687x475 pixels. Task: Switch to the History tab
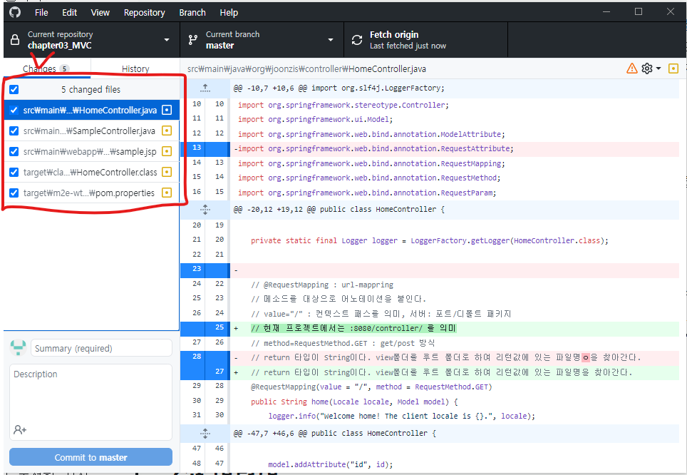click(x=135, y=68)
